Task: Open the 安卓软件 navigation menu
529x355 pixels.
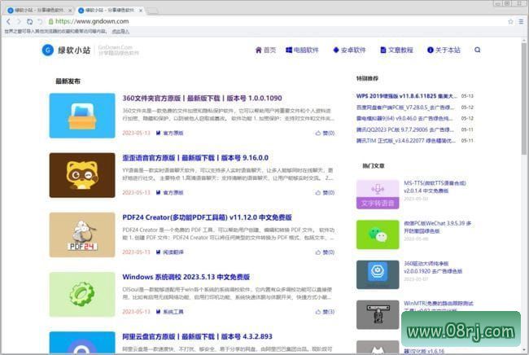Action: point(349,50)
